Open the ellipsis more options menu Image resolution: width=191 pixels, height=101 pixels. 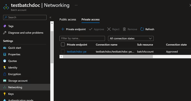click(76, 5)
